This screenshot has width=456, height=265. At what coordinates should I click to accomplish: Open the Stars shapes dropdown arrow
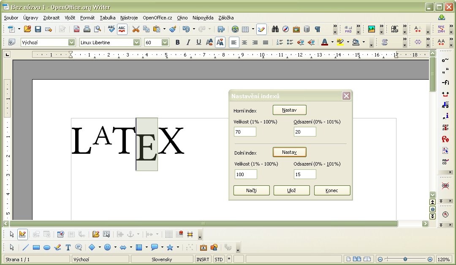click(178, 247)
